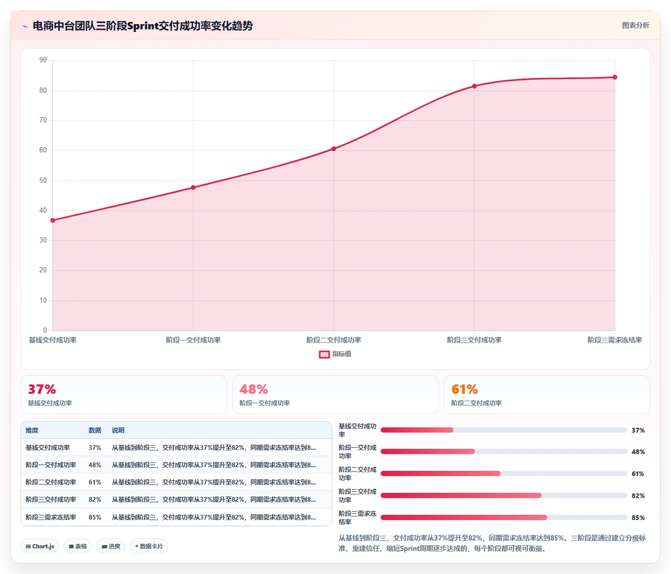Toggle the 指标值 legend swatch
Screen dimensions: 671x574
coord(324,355)
